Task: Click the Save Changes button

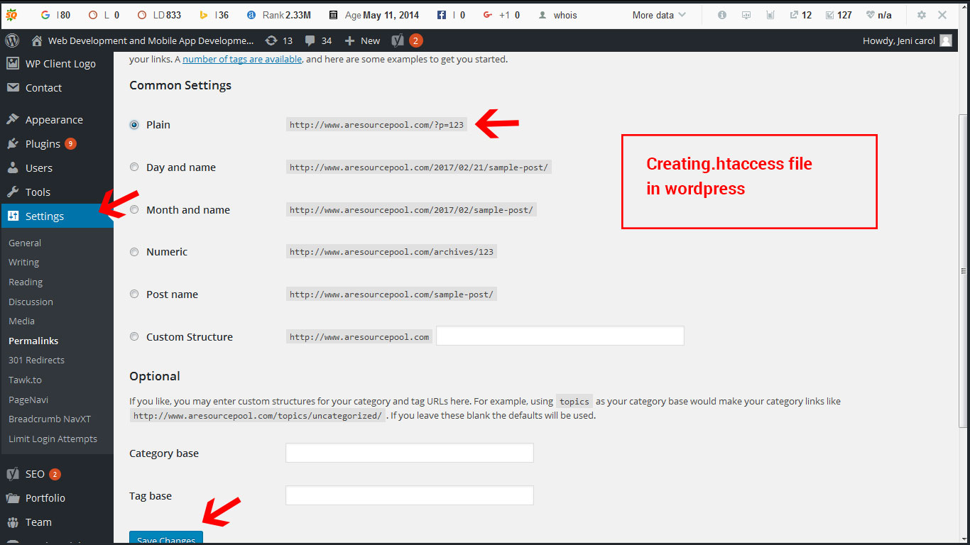Action: 165,539
